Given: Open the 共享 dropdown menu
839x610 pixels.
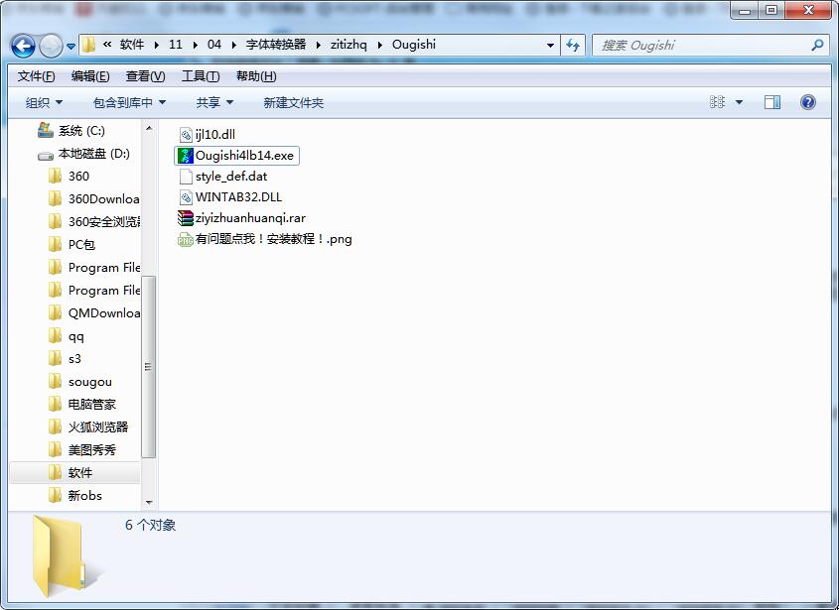Looking at the screenshot, I should 214,102.
